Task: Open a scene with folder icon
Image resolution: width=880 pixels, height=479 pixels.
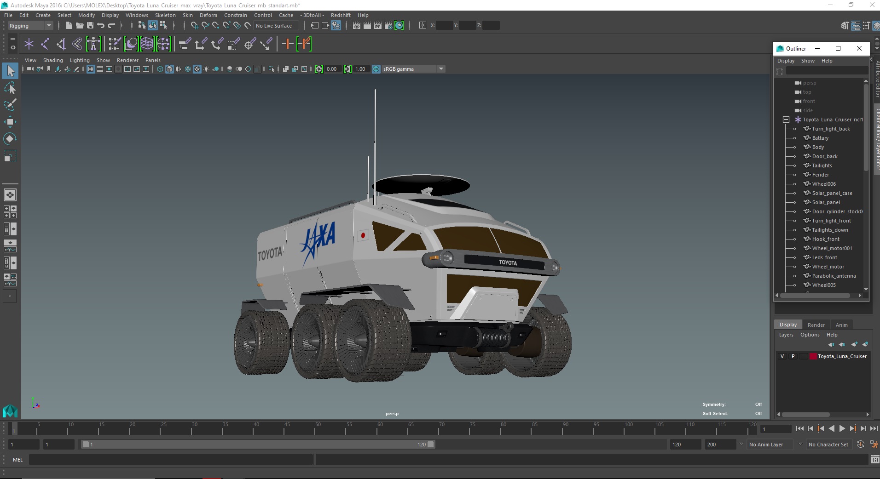Action: 79,26
